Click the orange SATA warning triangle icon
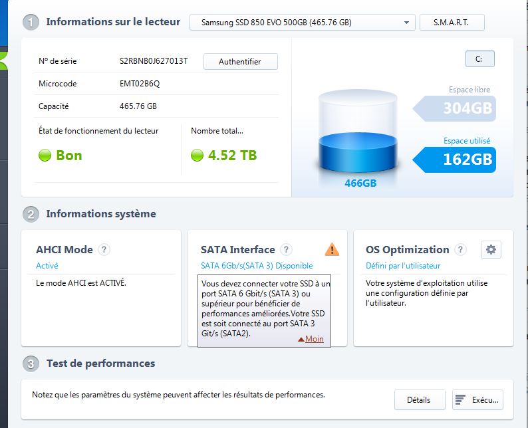This screenshot has height=428, width=528. [x=332, y=249]
